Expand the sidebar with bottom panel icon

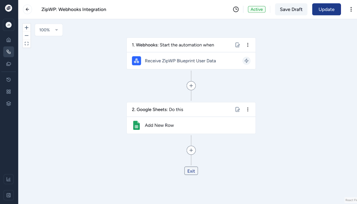[x=9, y=195]
